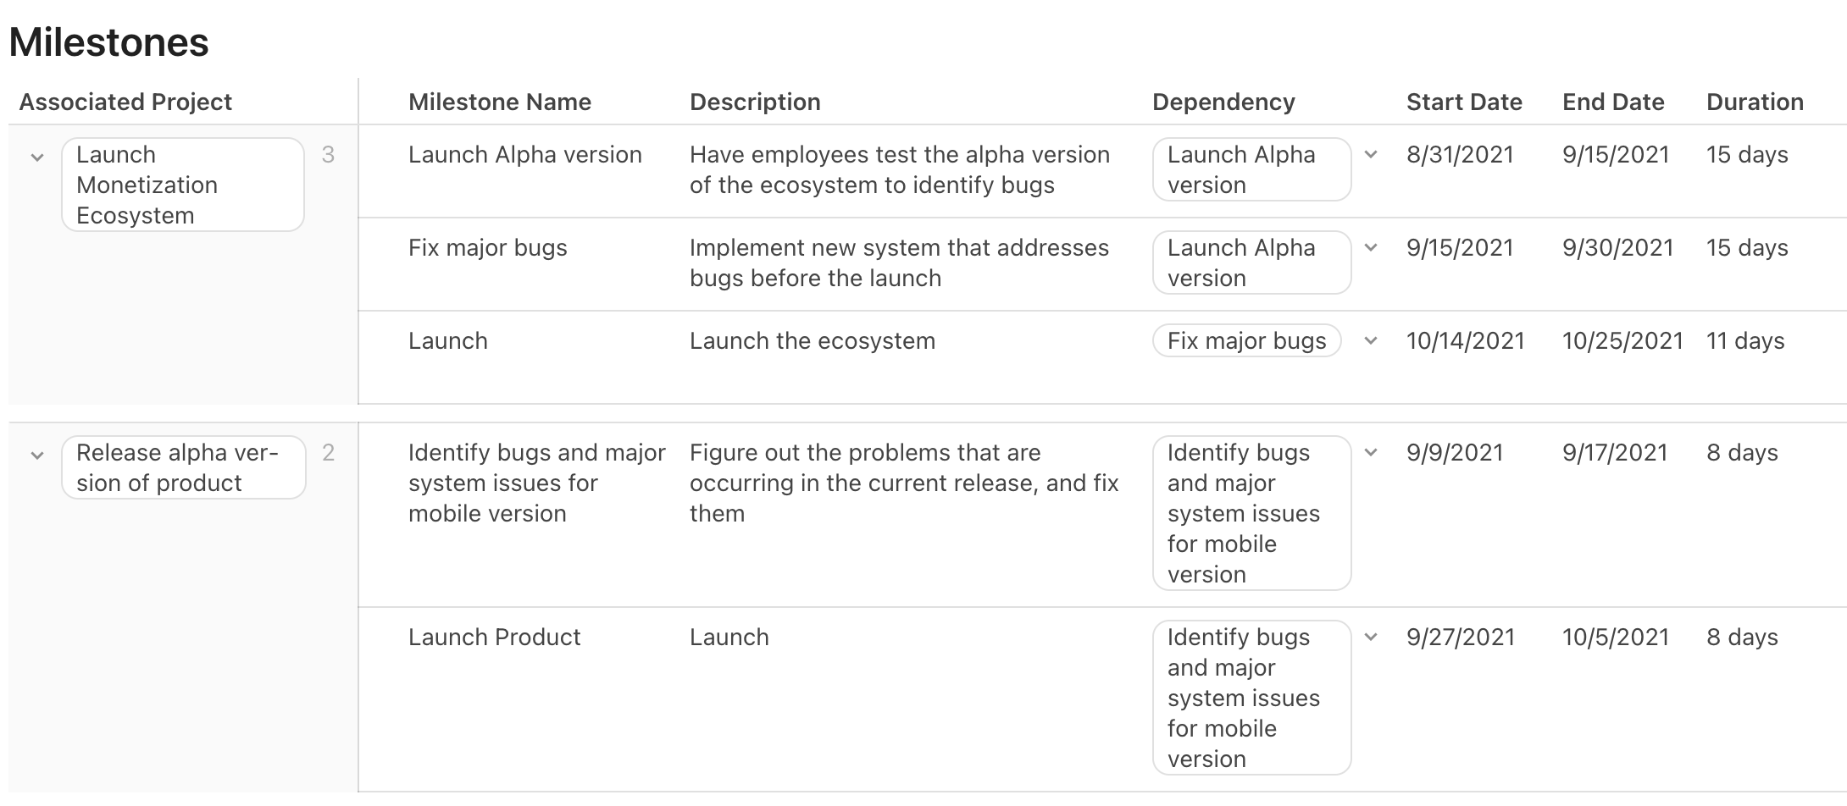Click the Dependency column header

pyautogui.click(x=1223, y=102)
